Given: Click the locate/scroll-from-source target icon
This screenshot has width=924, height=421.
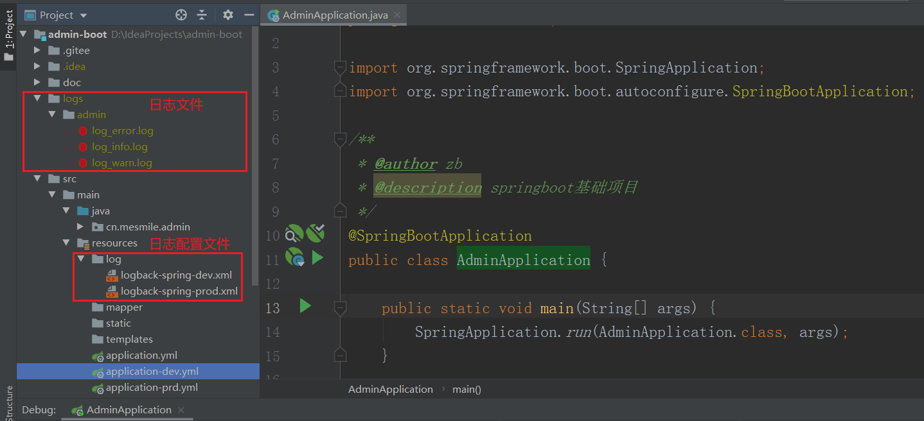Looking at the screenshot, I should click(x=181, y=15).
